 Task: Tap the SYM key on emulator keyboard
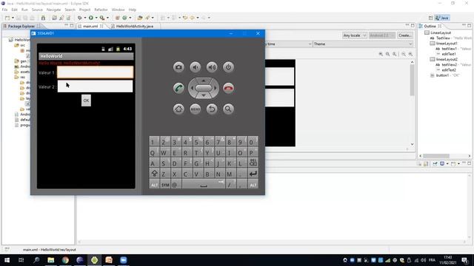point(165,185)
